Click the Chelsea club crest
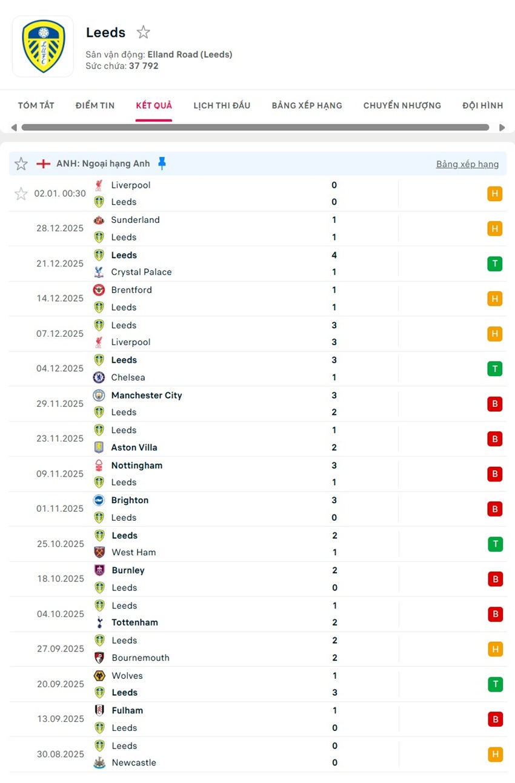Screen dimensions: 515x783 (99, 377)
